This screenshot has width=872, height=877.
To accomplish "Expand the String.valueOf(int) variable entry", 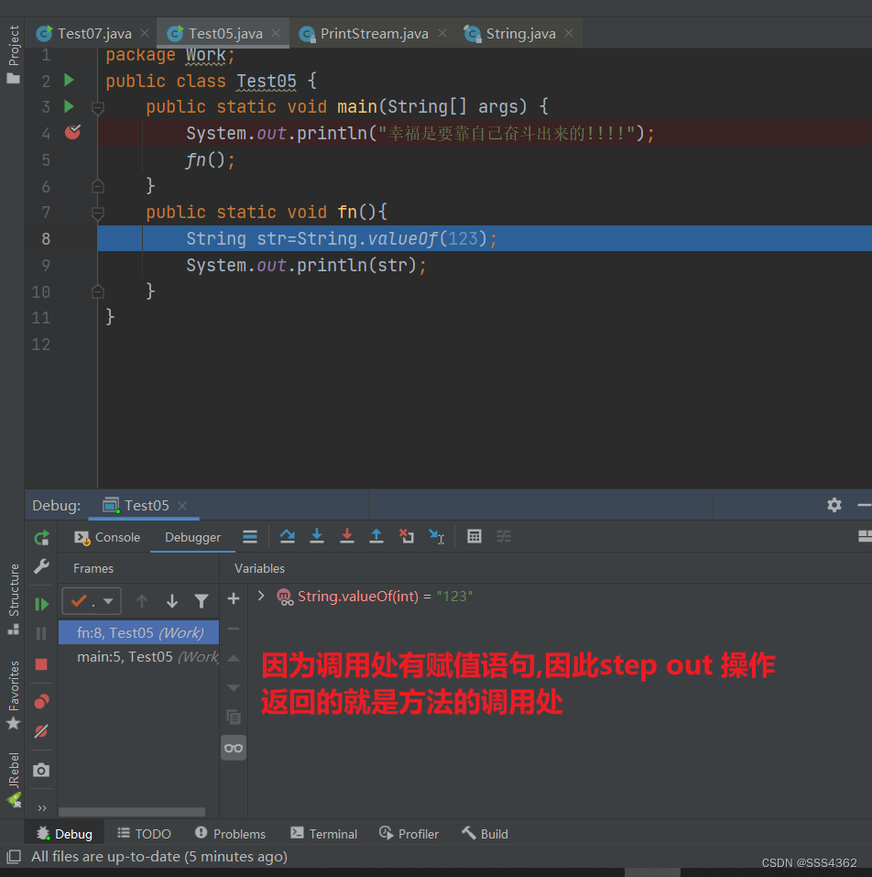I will click(x=261, y=596).
